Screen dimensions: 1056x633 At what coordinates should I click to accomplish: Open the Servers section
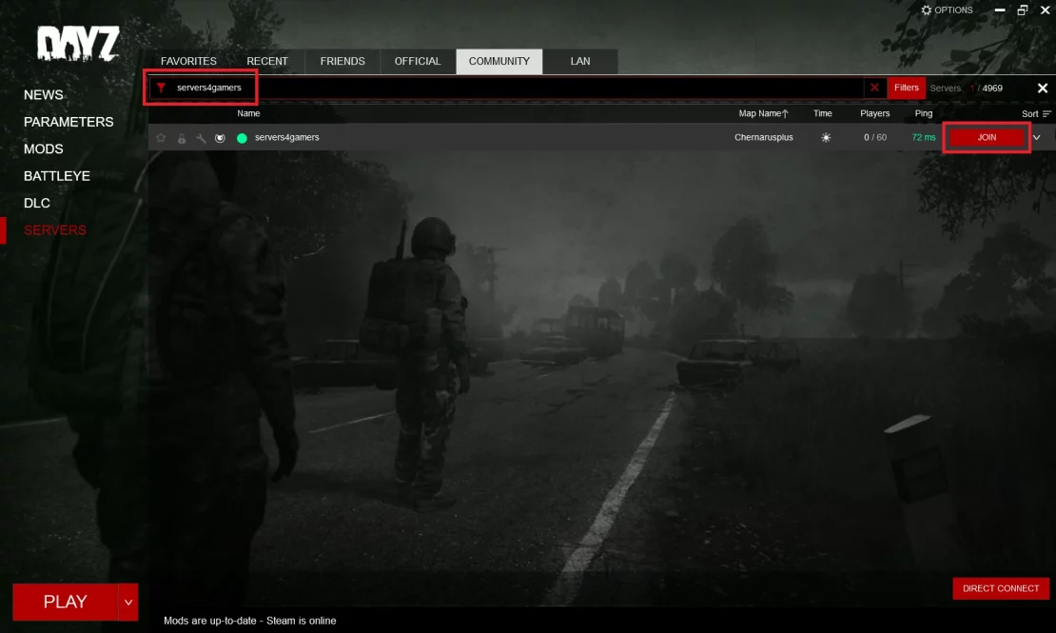(x=55, y=229)
